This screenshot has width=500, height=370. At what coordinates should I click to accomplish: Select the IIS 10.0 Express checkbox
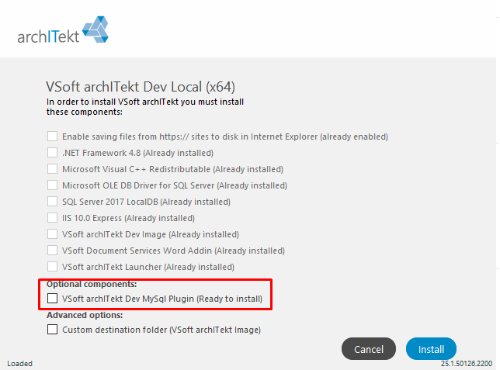[52, 218]
